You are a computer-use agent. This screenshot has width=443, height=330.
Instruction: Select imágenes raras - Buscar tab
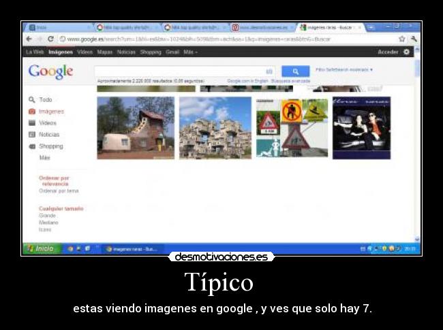(x=331, y=27)
